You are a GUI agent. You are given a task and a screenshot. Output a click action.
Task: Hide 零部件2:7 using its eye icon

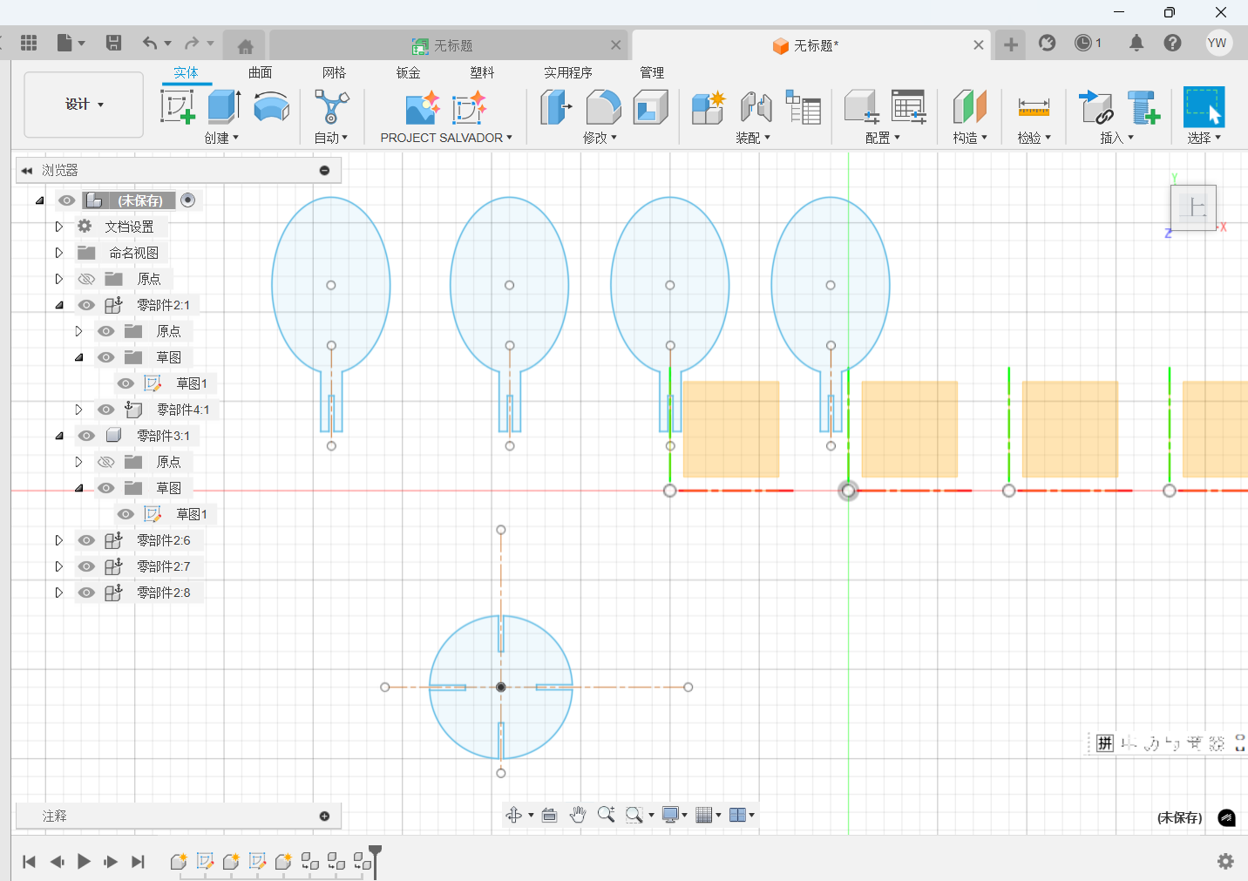[x=86, y=566]
